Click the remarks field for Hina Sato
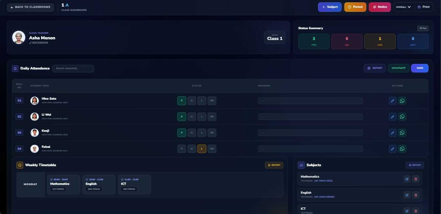The image size is (441, 214). pyautogui.click(x=311, y=101)
